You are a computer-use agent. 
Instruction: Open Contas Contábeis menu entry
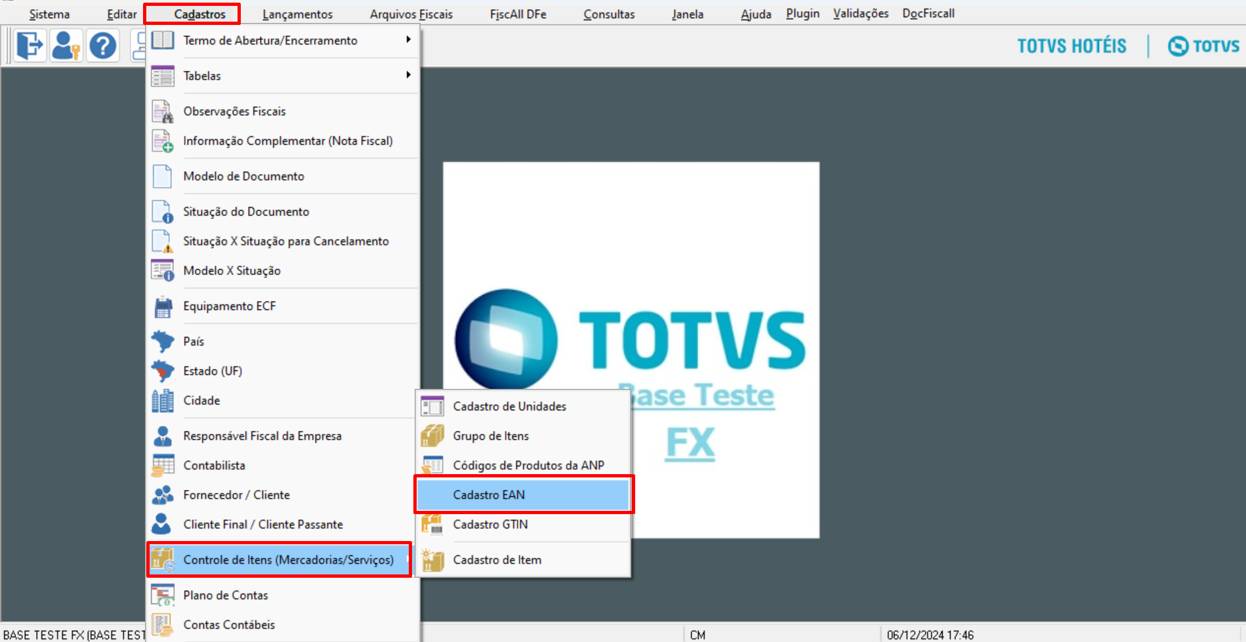282,625
